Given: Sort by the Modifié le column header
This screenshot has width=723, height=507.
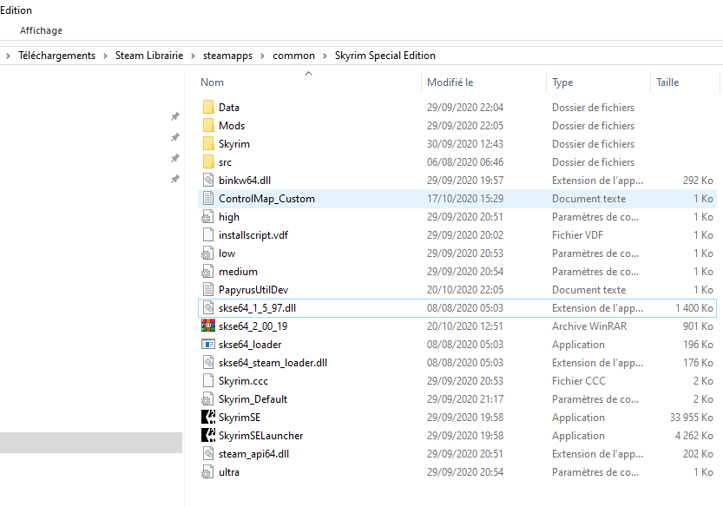Looking at the screenshot, I should point(450,82).
